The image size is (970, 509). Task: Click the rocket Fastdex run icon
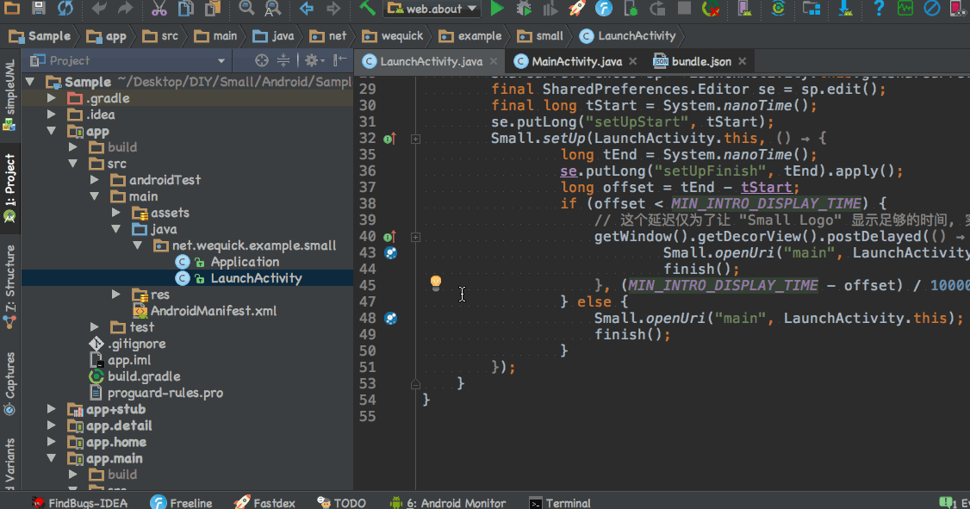click(576, 8)
